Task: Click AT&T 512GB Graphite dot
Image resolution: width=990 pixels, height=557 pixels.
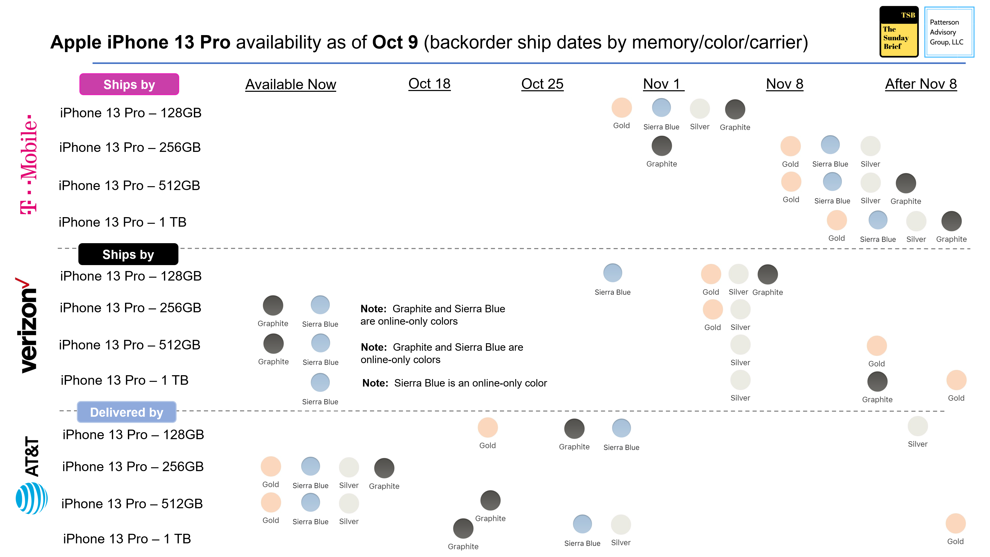Action: 490,501
